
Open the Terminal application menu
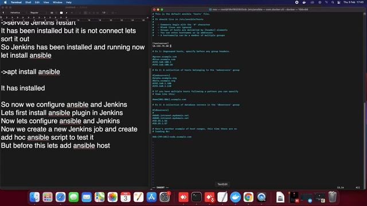[16, 2]
